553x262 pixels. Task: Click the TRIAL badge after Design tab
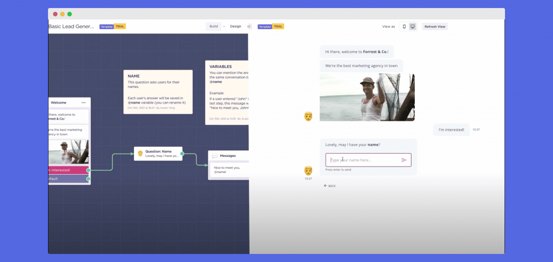pyautogui.click(x=278, y=26)
